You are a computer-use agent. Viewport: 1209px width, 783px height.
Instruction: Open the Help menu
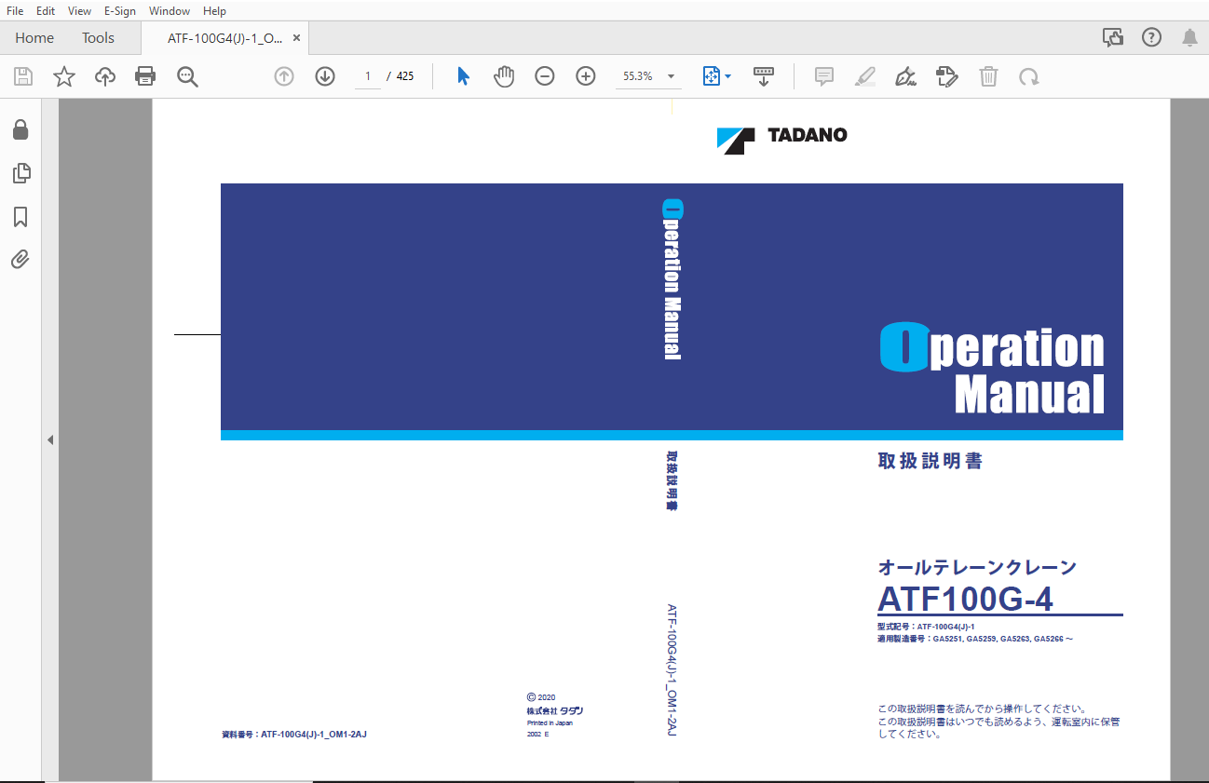click(x=214, y=11)
